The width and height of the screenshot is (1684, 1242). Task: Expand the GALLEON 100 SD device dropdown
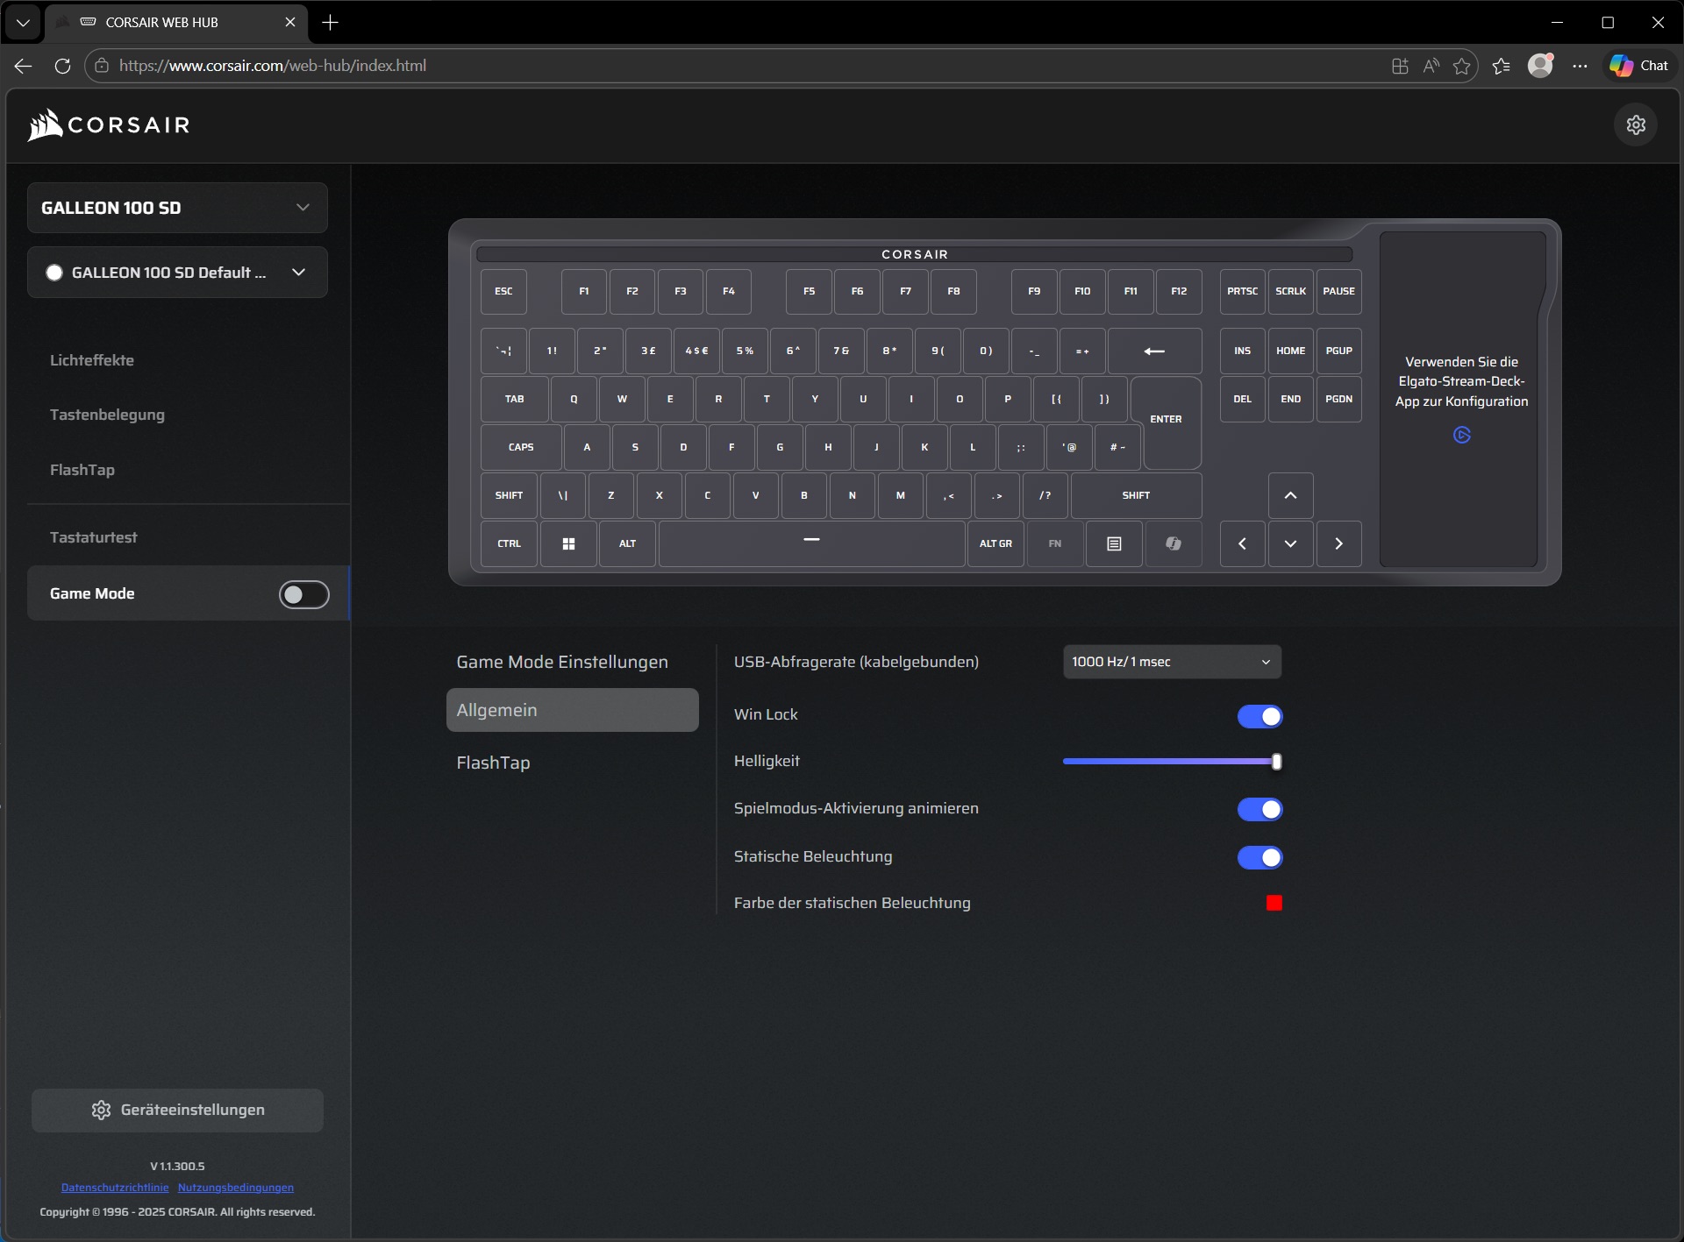tap(177, 208)
